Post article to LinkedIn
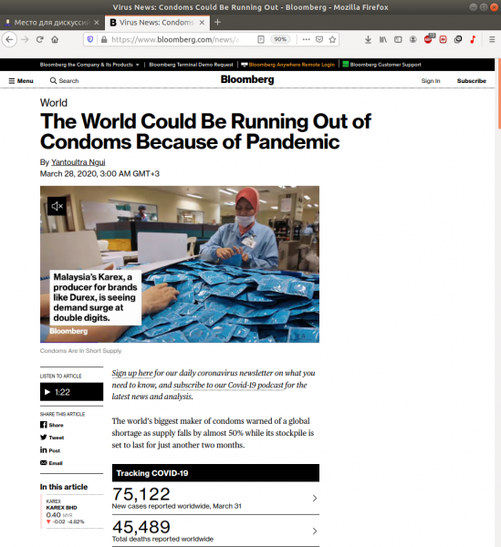Viewport: 501px width, 547px height. (50, 450)
